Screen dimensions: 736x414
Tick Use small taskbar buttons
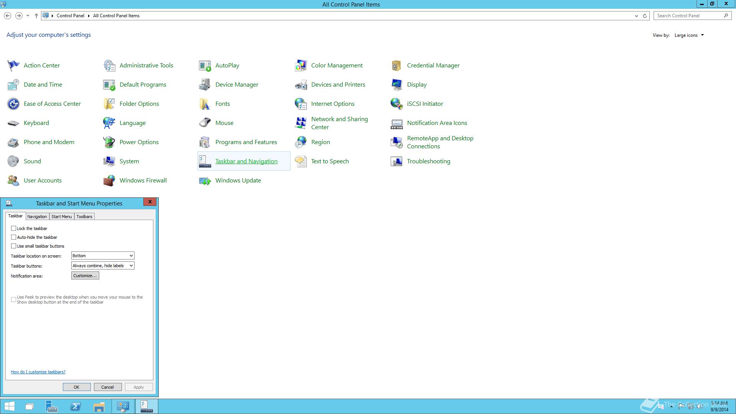[x=14, y=246]
